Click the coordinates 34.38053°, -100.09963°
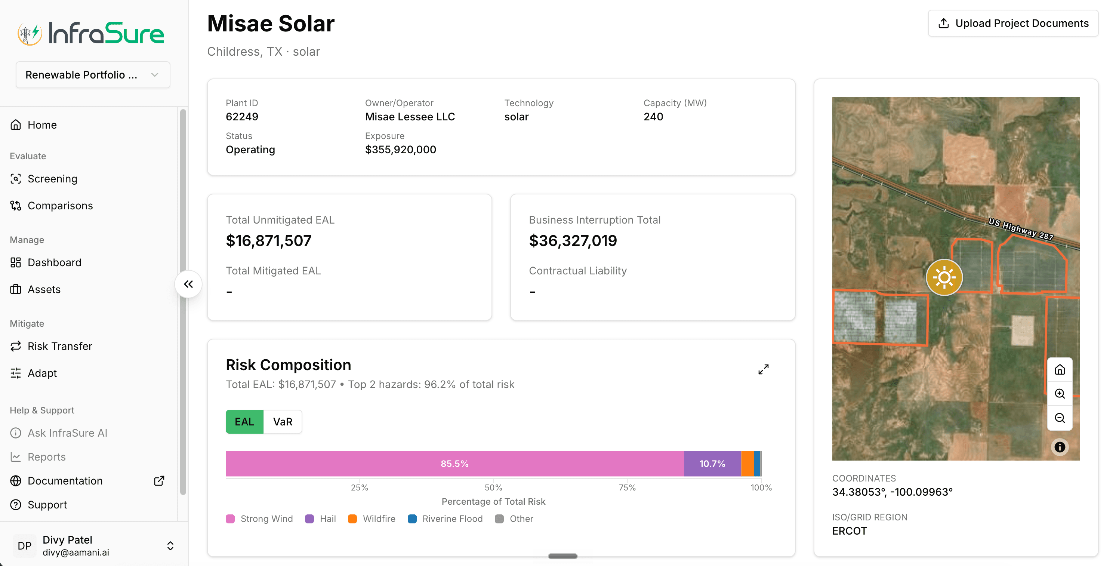The image size is (1116, 566). (x=892, y=492)
